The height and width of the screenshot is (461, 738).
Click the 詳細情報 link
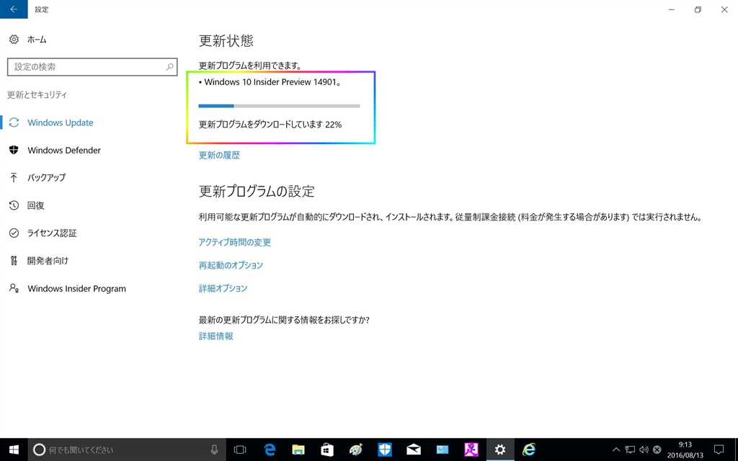[215, 336]
